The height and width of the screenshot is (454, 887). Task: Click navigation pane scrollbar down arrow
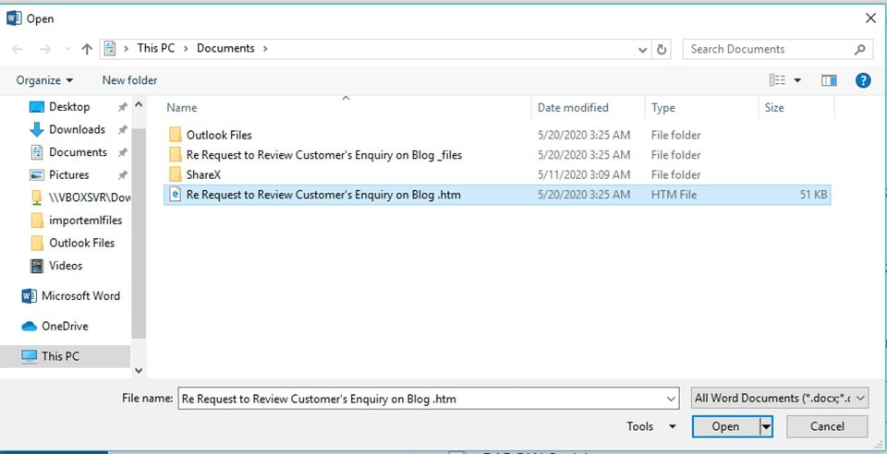[139, 371]
